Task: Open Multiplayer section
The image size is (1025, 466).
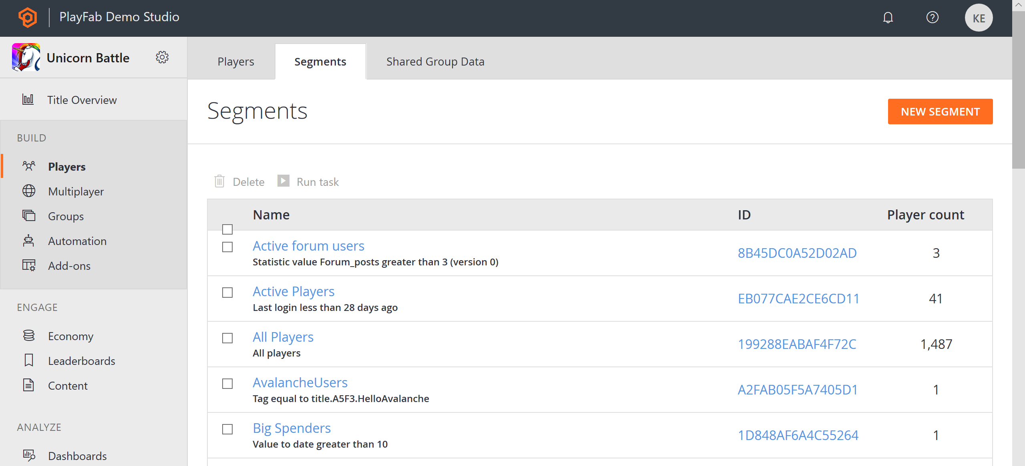Action: tap(75, 191)
